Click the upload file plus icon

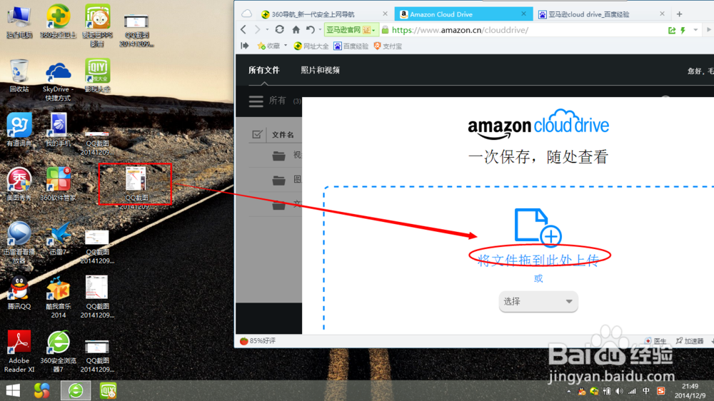pos(538,227)
